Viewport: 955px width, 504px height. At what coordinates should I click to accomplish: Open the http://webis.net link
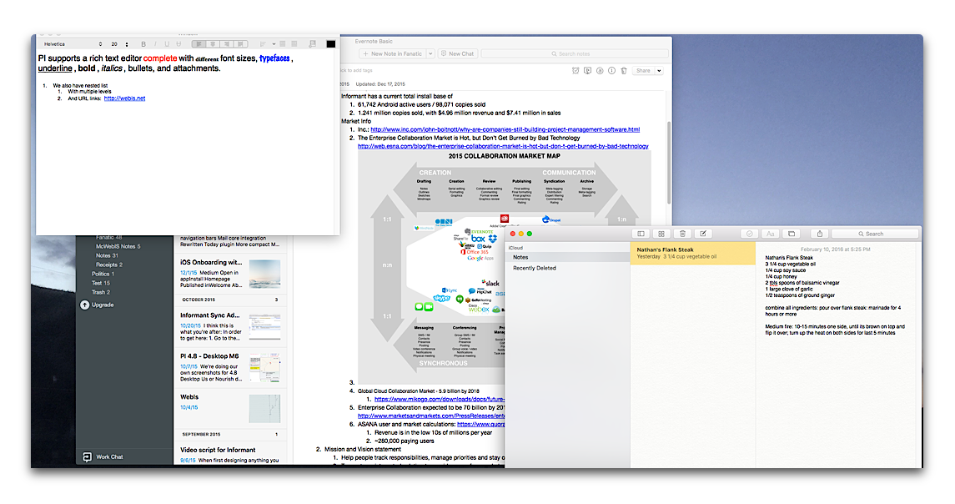(x=125, y=98)
